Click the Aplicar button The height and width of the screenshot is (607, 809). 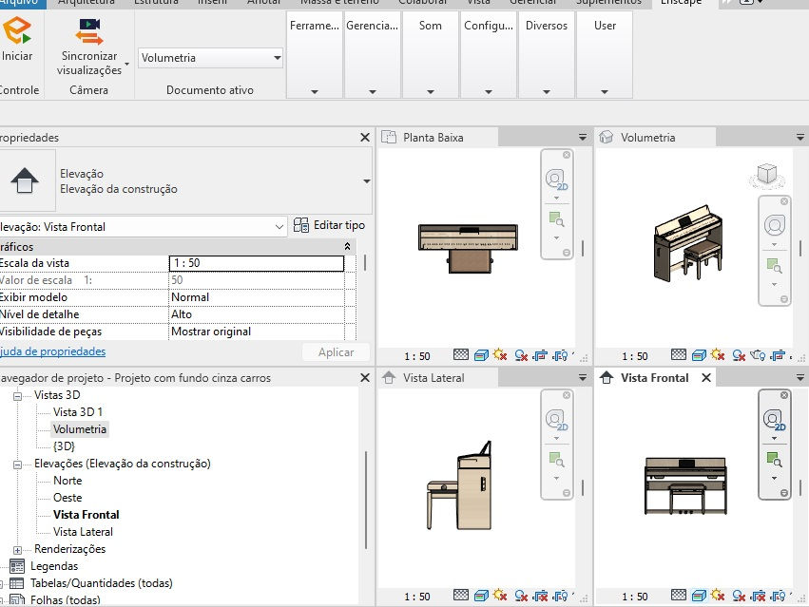pyautogui.click(x=336, y=352)
